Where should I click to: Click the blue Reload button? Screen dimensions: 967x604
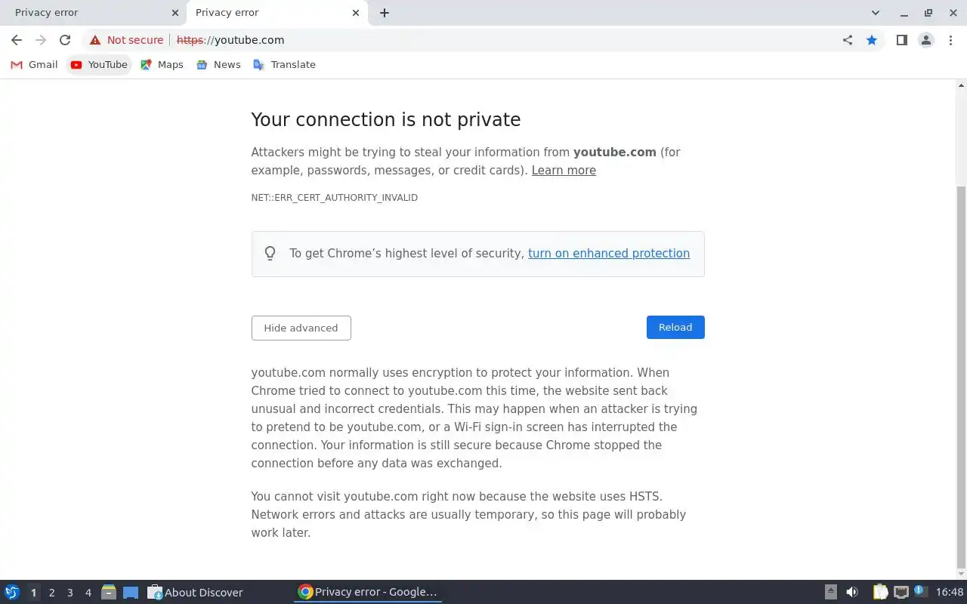pyautogui.click(x=675, y=327)
